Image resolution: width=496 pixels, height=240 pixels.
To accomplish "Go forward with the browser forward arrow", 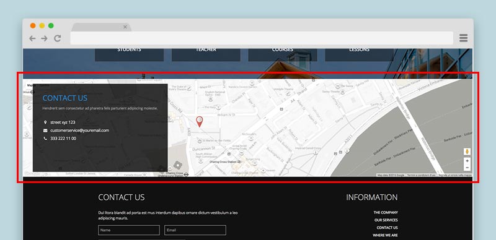I will [x=44, y=38].
